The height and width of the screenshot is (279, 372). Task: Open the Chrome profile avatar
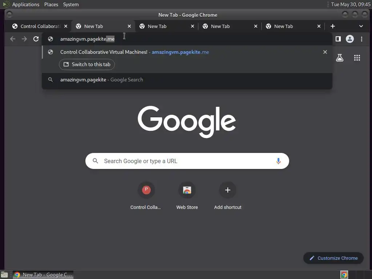pos(350,39)
